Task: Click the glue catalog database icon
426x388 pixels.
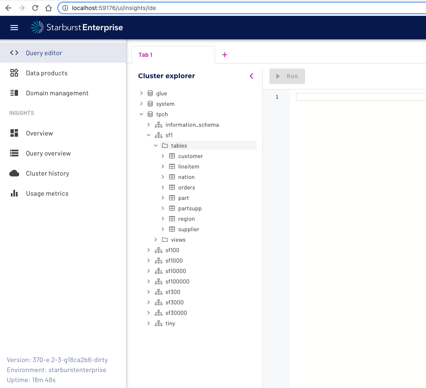Action: tap(150, 93)
